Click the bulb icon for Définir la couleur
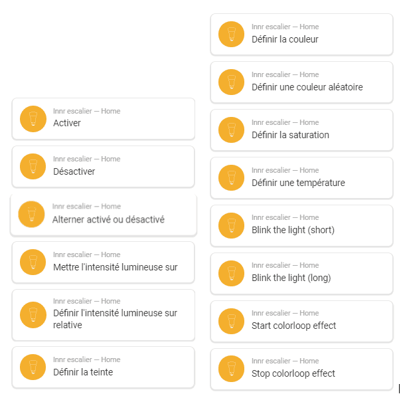The width and height of the screenshot is (401, 396). (x=231, y=34)
